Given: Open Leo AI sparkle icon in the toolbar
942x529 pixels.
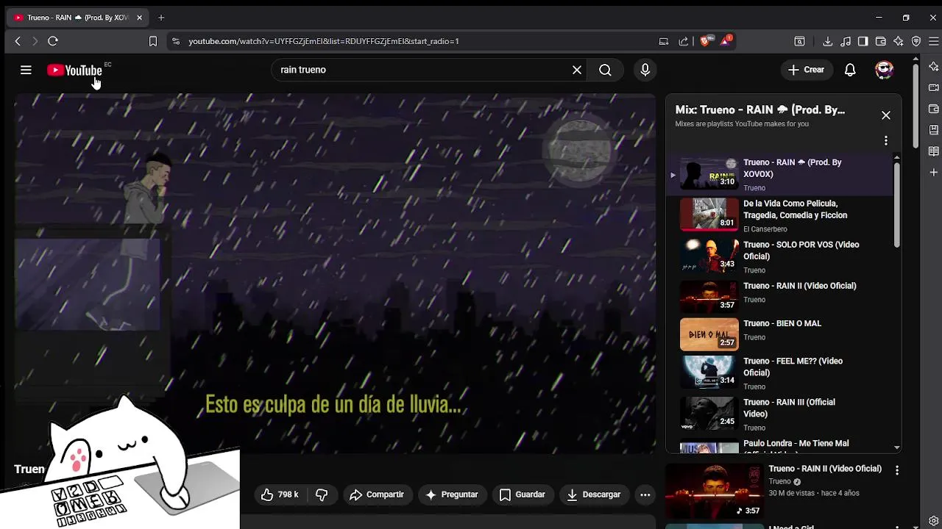Looking at the screenshot, I should [899, 41].
